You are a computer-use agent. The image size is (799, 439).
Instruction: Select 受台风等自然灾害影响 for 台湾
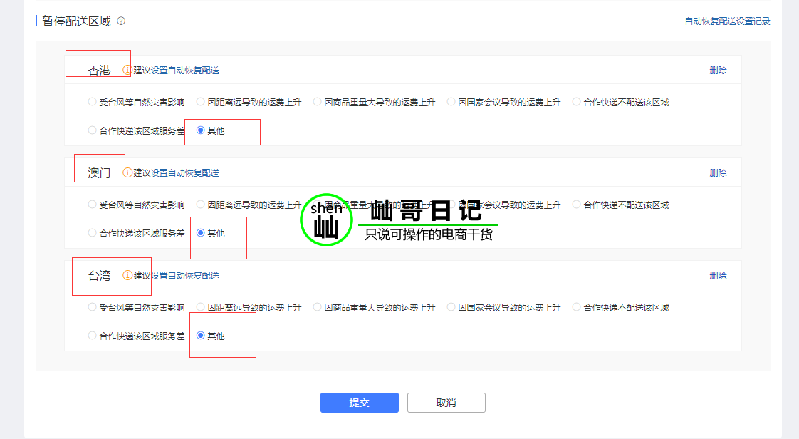tap(92, 307)
